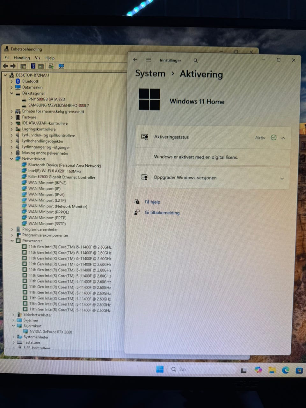Click the Oppgrader Windows-versjonen icon
The width and height of the screenshot is (306, 408).
pyautogui.click(x=144, y=177)
